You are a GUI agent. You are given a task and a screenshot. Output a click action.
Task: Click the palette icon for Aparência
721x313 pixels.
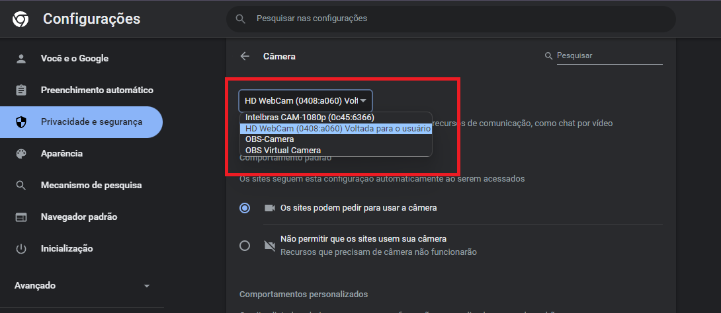(x=21, y=154)
